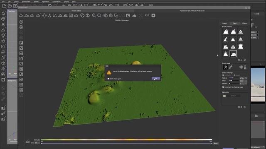The height and width of the screenshot is (149, 266).
Task: Open the Render menu
Action: (x=36, y=2)
